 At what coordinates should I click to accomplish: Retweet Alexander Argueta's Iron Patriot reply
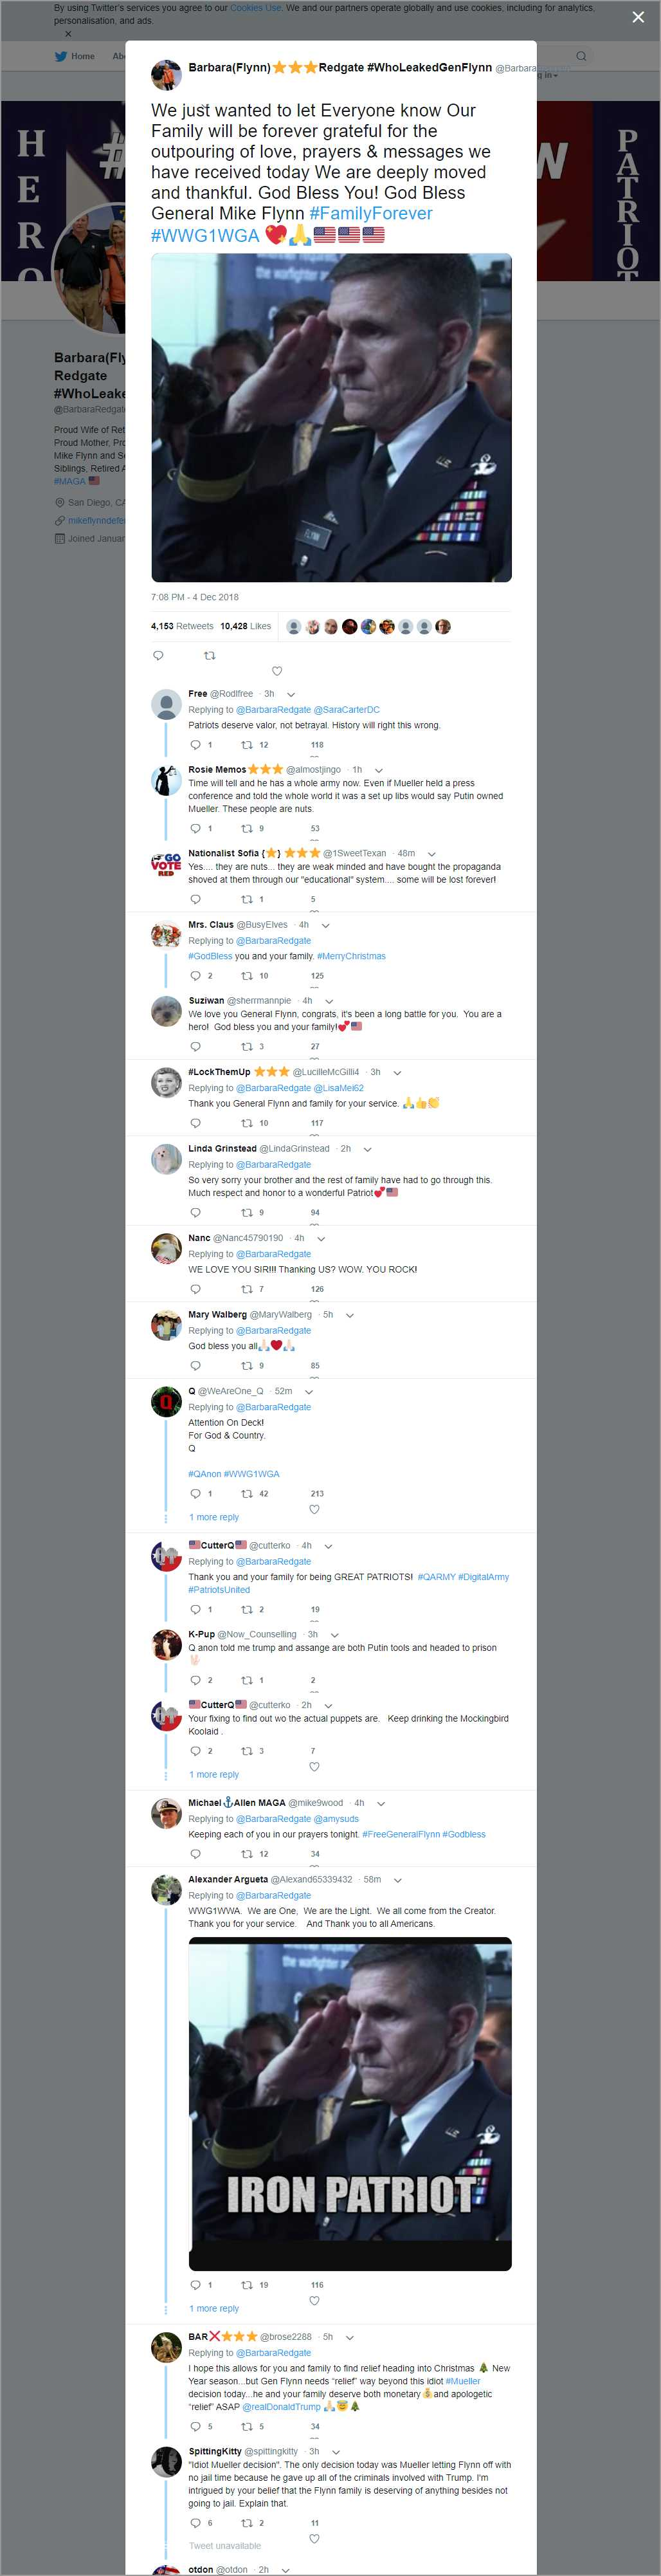pos(247,2284)
